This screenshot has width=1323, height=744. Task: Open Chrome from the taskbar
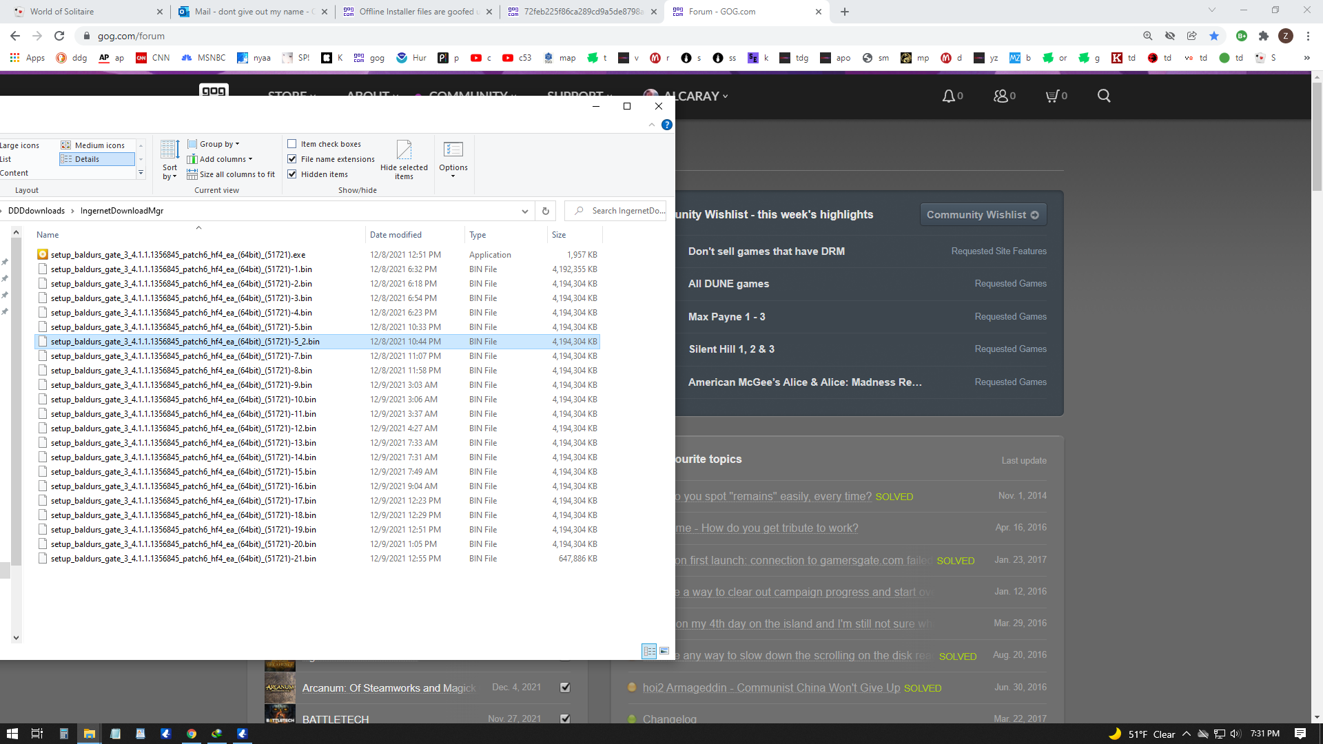click(191, 734)
